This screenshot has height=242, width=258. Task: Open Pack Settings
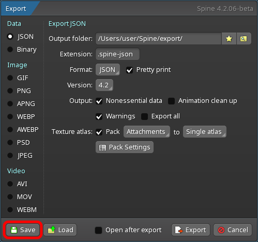coord(125,147)
